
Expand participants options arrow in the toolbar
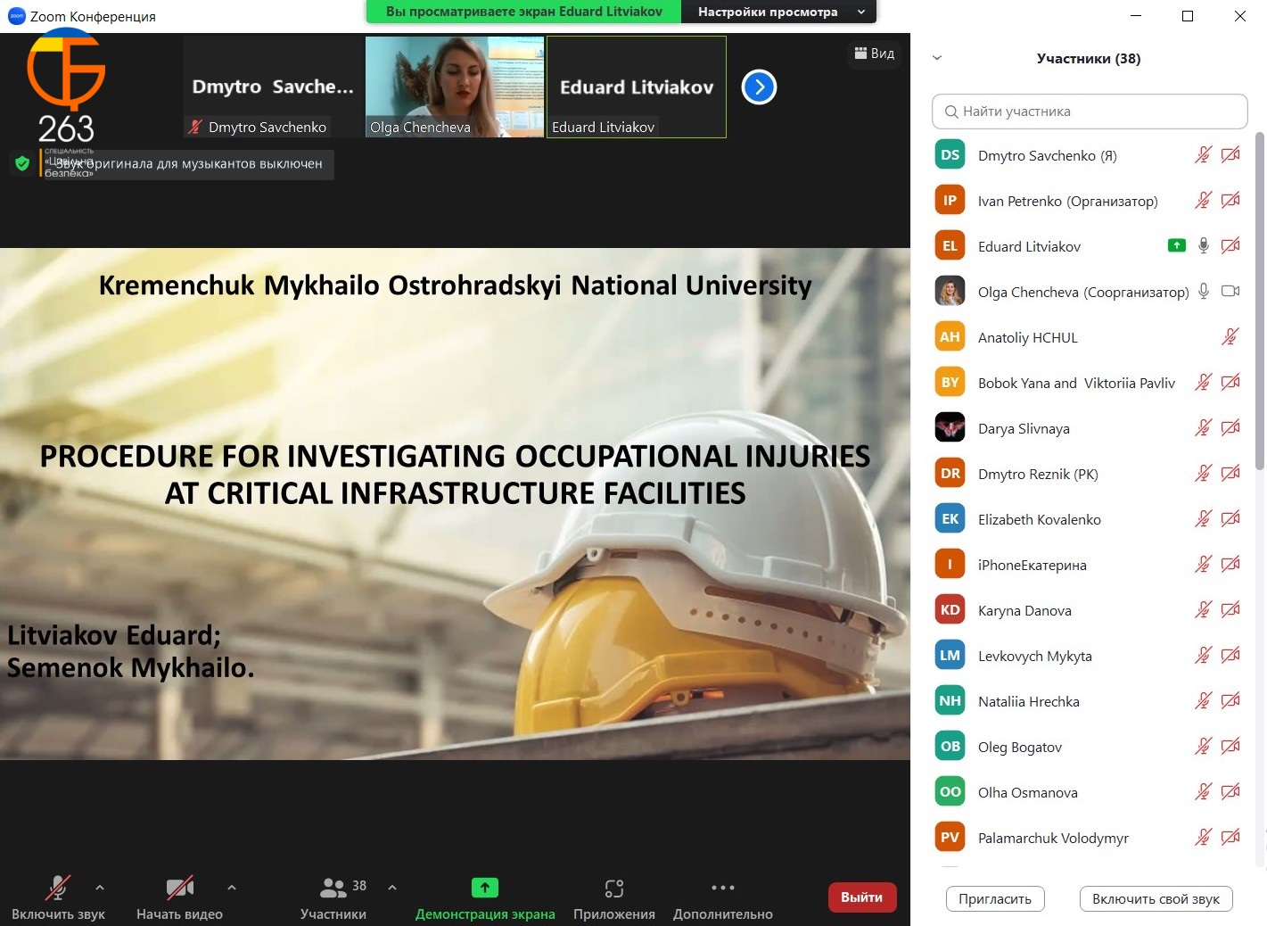(x=392, y=888)
